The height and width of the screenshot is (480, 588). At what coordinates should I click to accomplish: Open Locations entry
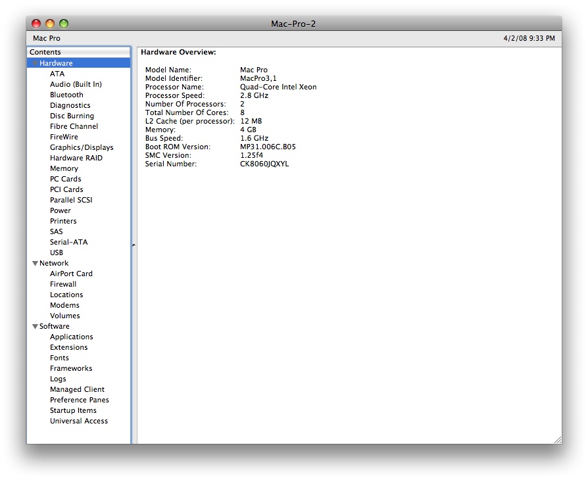66,295
